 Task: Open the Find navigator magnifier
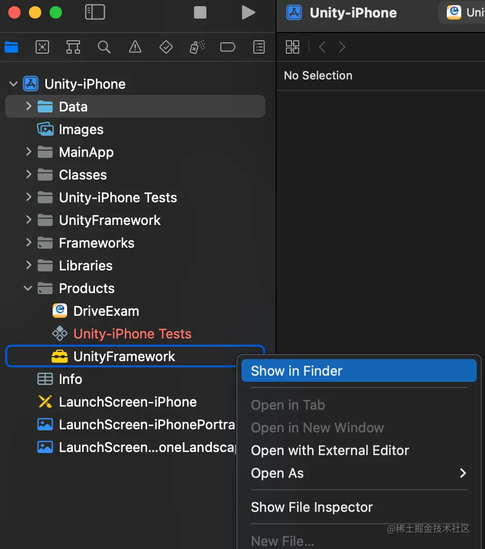point(104,47)
